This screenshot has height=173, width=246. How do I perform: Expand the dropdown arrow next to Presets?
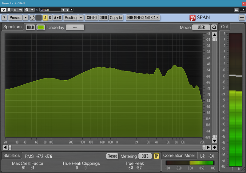tap(26, 18)
